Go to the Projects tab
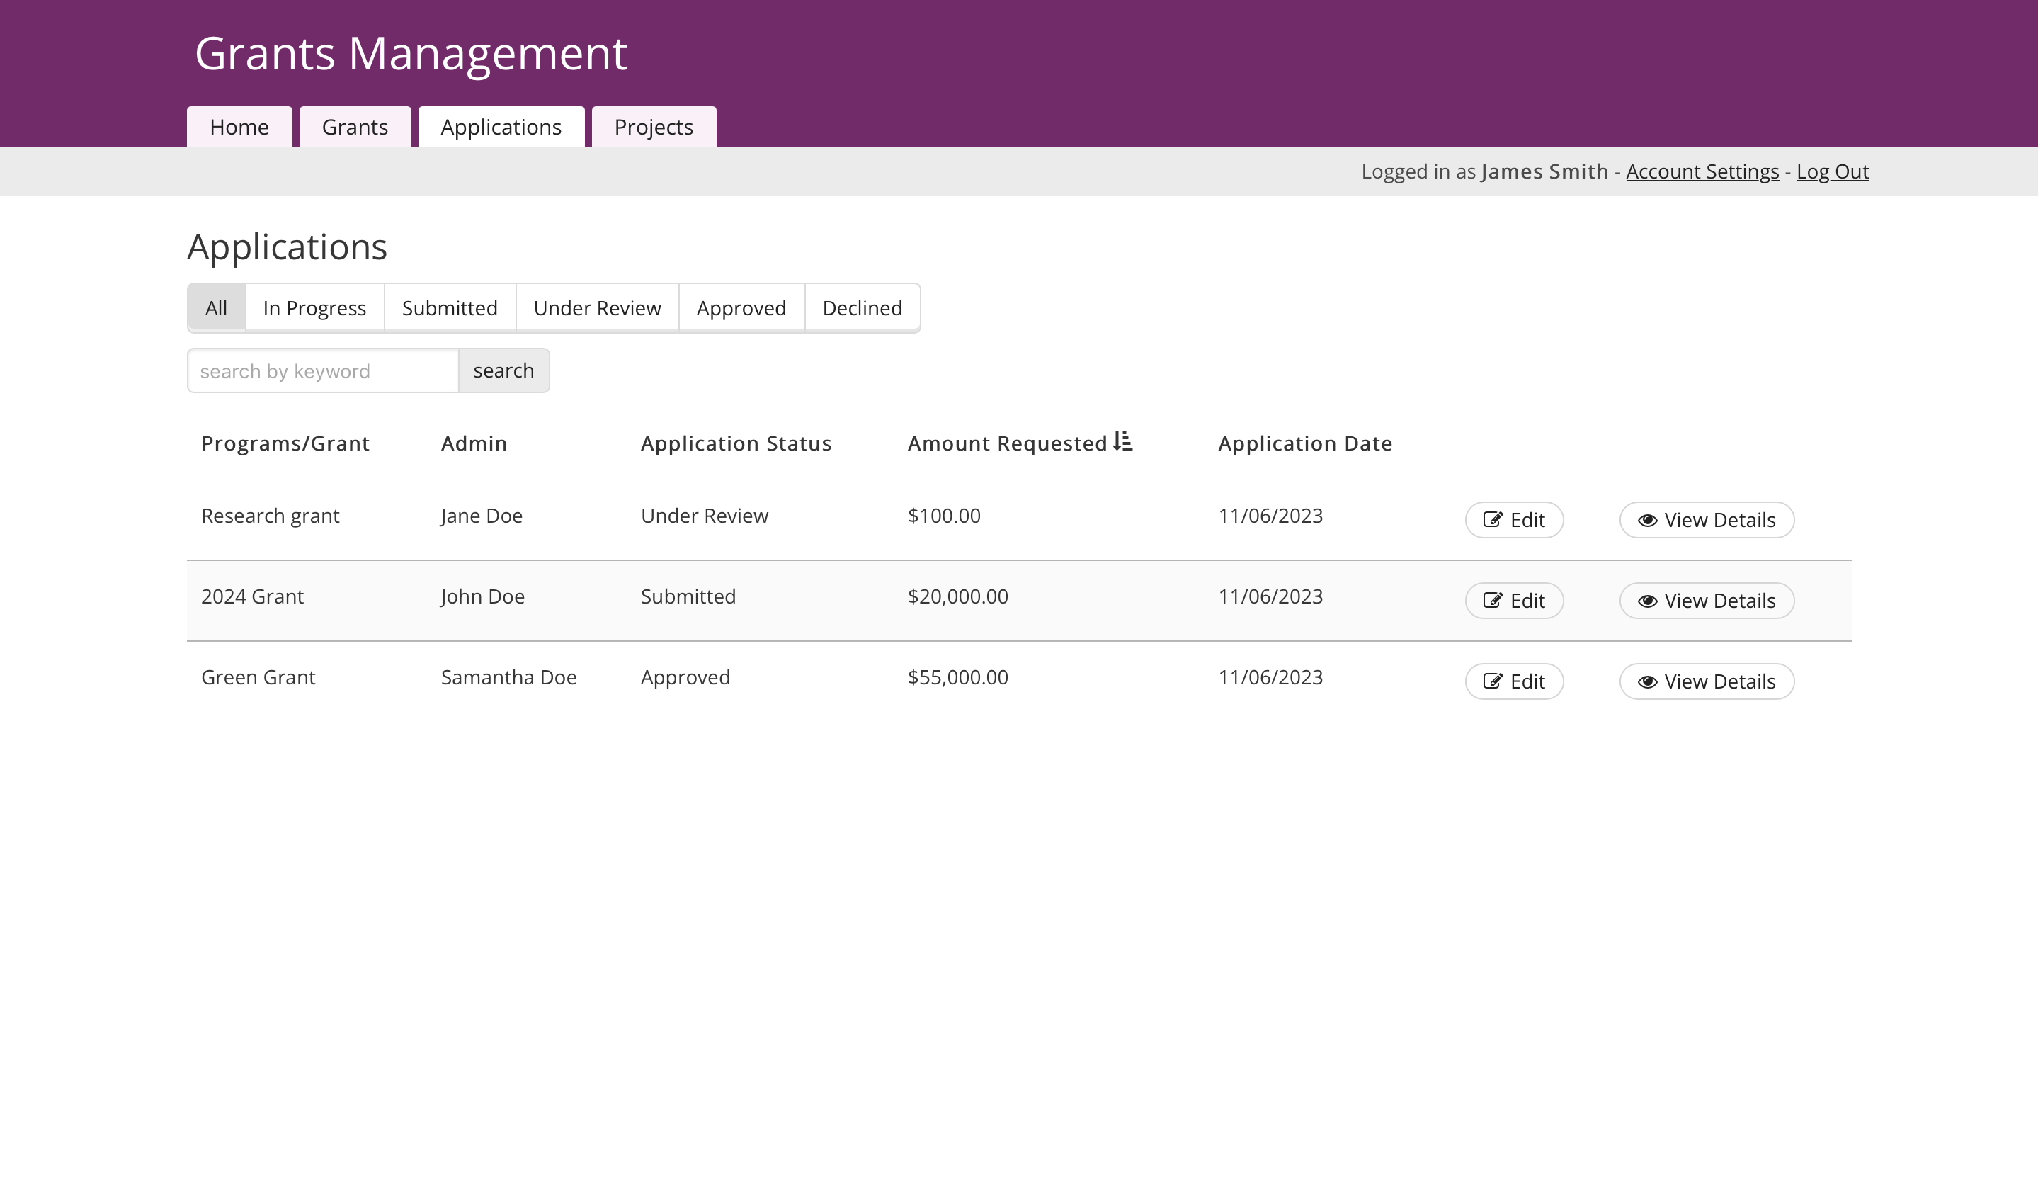This screenshot has height=1200, width=2038. pos(654,127)
